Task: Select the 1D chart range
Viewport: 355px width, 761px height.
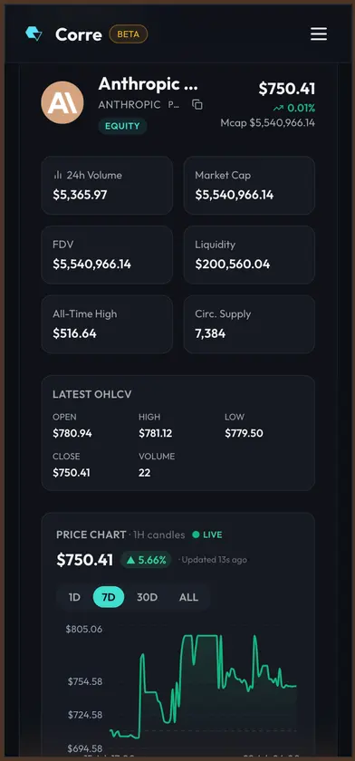Action: click(74, 597)
